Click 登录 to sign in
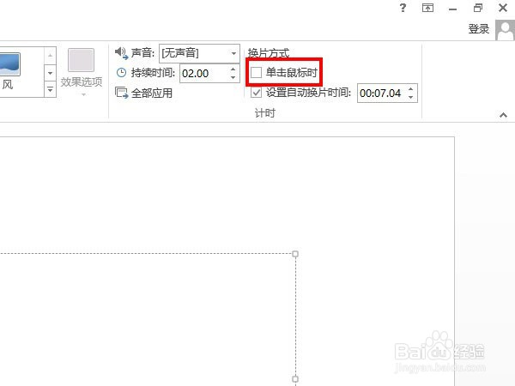Viewport: 515px width, 386px height. point(479,29)
